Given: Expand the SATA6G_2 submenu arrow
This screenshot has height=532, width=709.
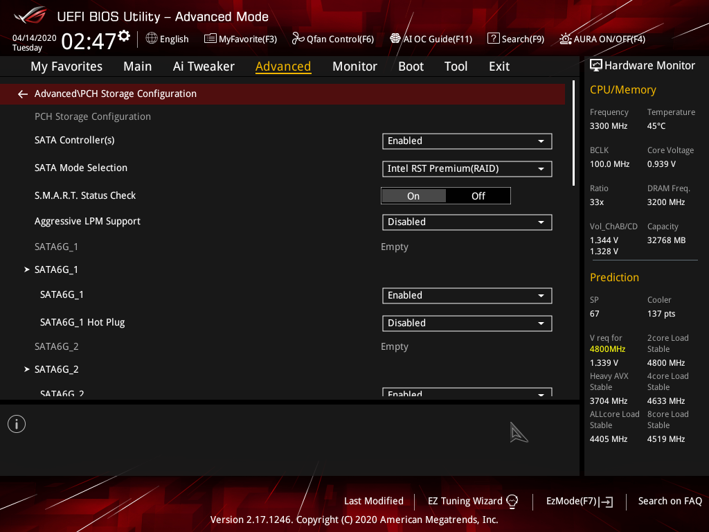Looking at the screenshot, I should pos(27,370).
